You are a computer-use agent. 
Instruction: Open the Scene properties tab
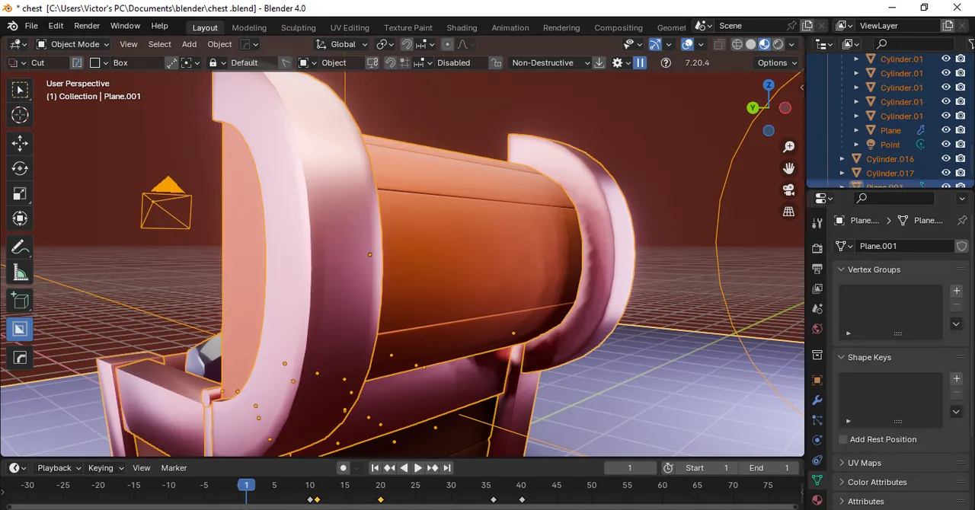click(x=817, y=309)
